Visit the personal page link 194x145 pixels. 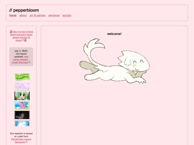[54, 15]
